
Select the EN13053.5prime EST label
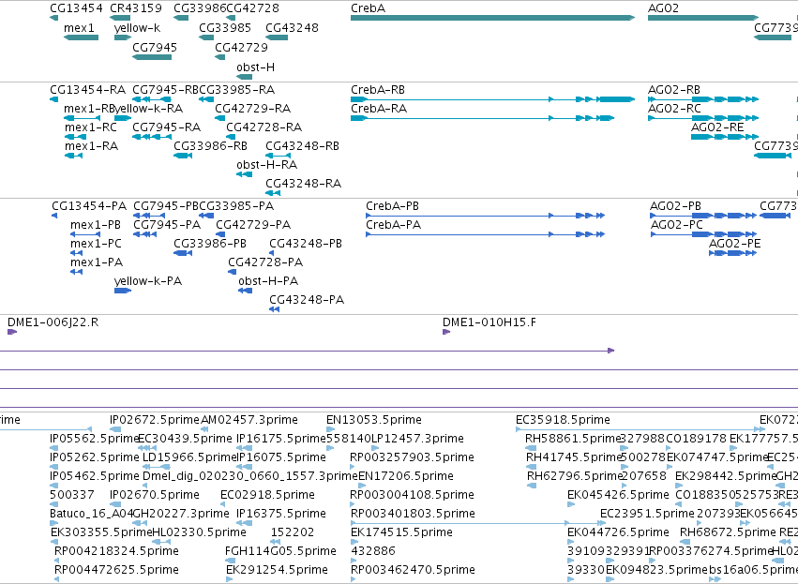tap(374, 420)
